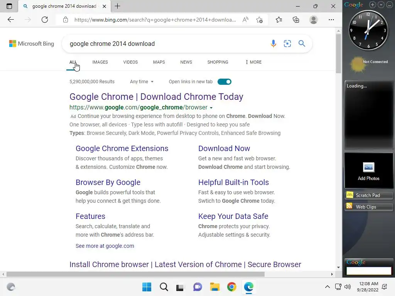Viewport: 395px width, 296px height.
Task: Open the Scratch Pad gadget
Action: [368, 195]
